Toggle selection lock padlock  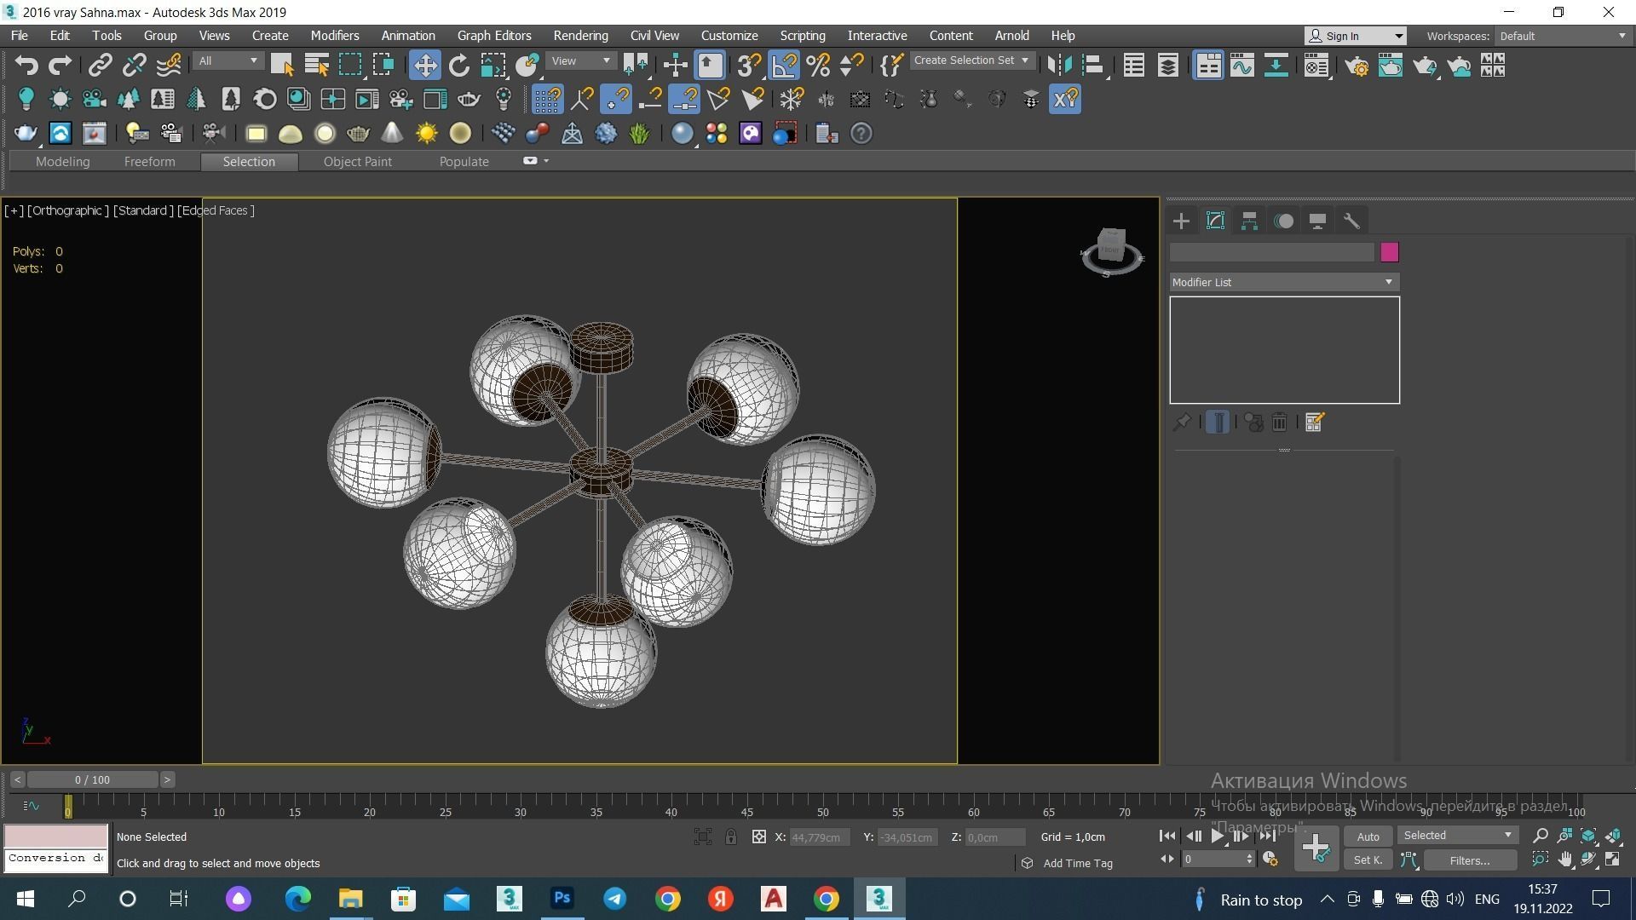[x=731, y=837]
